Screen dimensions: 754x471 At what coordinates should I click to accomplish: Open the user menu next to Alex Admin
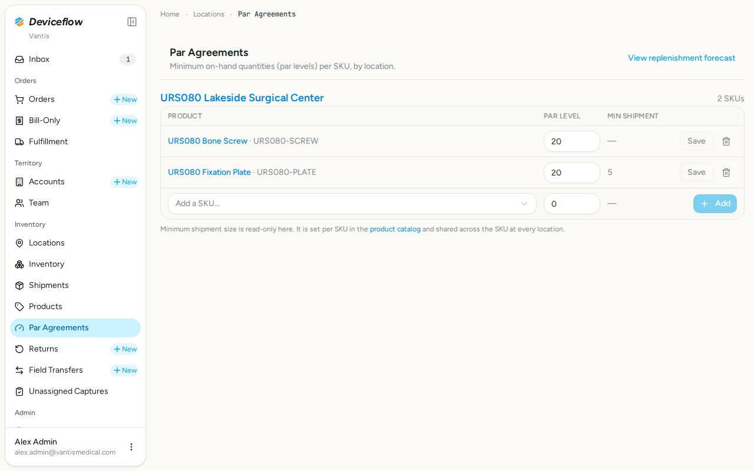131,447
